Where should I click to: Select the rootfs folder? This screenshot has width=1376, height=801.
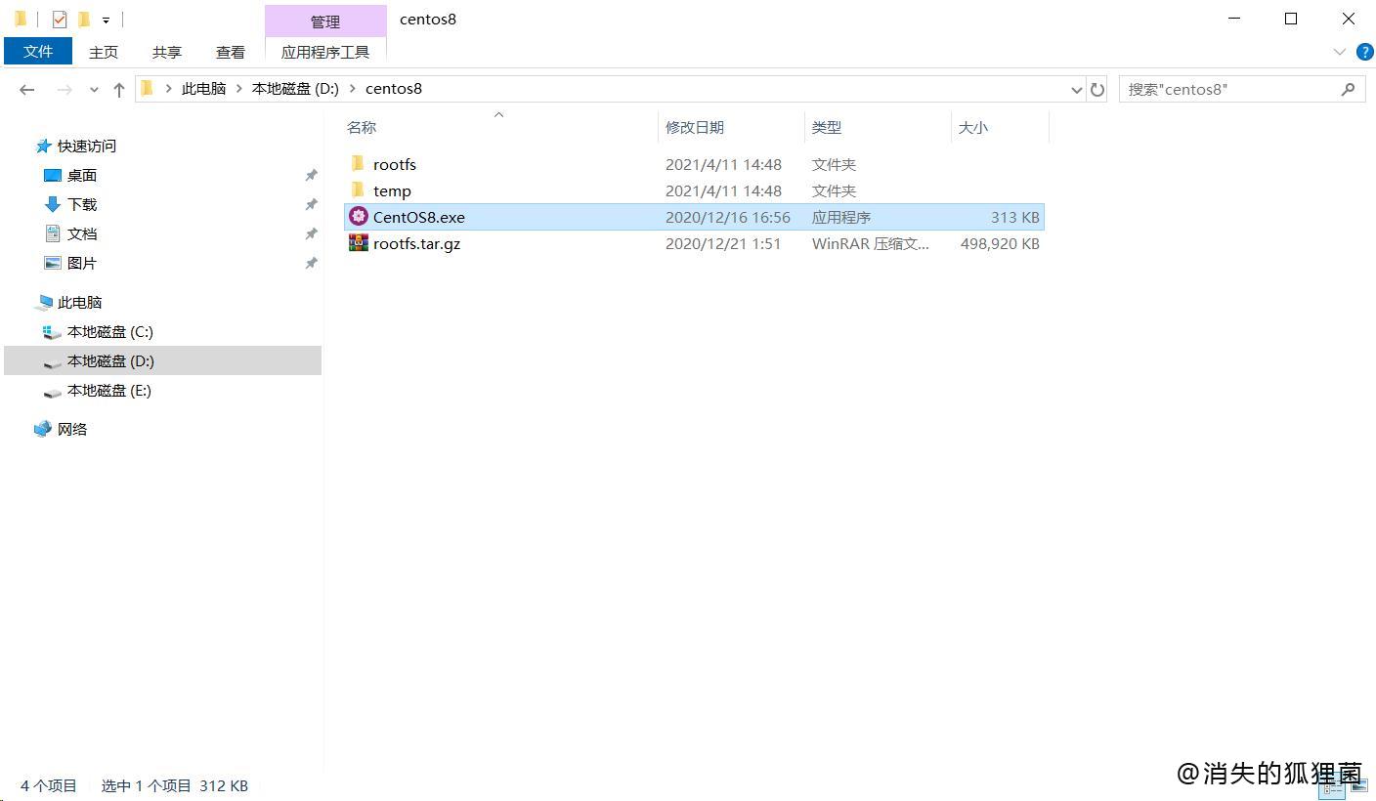click(395, 164)
